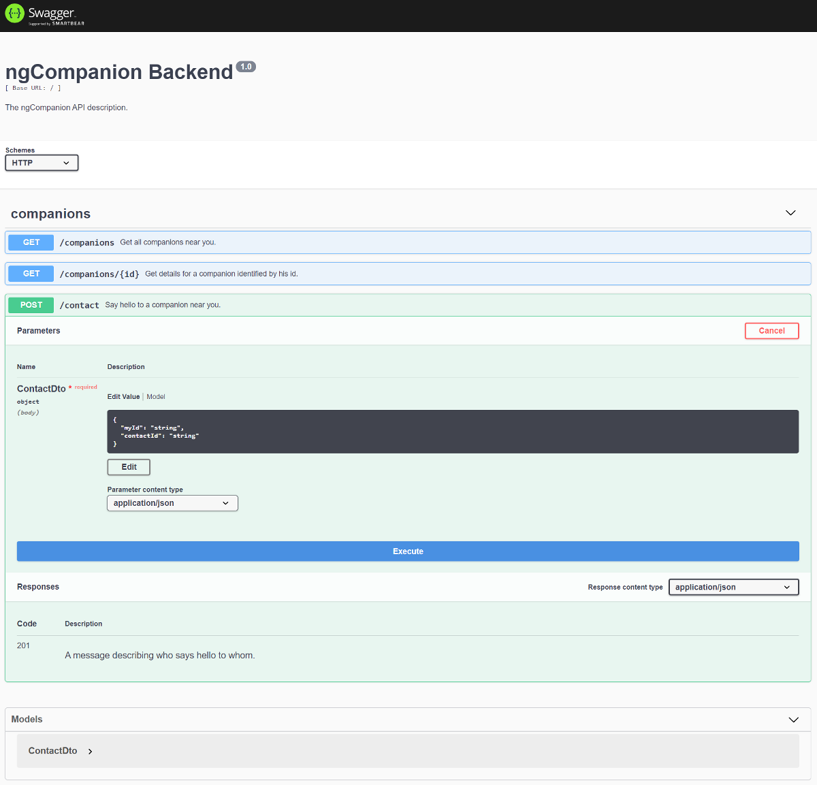This screenshot has height=785, width=817.
Task: Click the ngCompanion Backend title
Action: (119, 72)
